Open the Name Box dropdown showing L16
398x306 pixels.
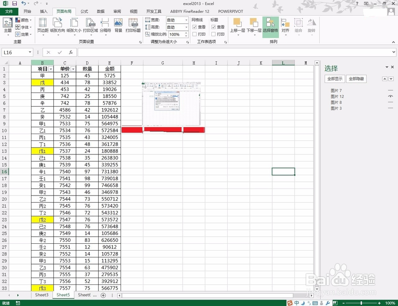click(29, 52)
